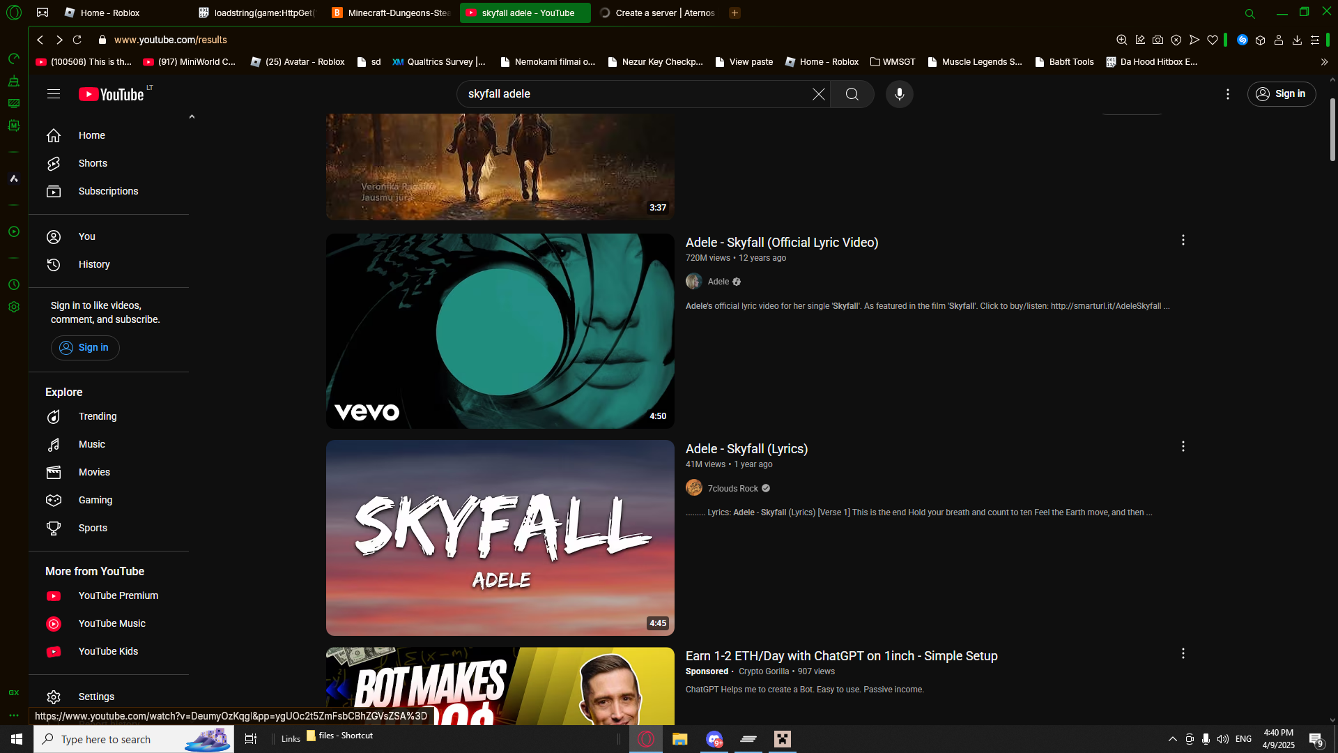Open Subscriptions in the sidebar
Viewport: 1338px width, 753px height.
tap(109, 191)
